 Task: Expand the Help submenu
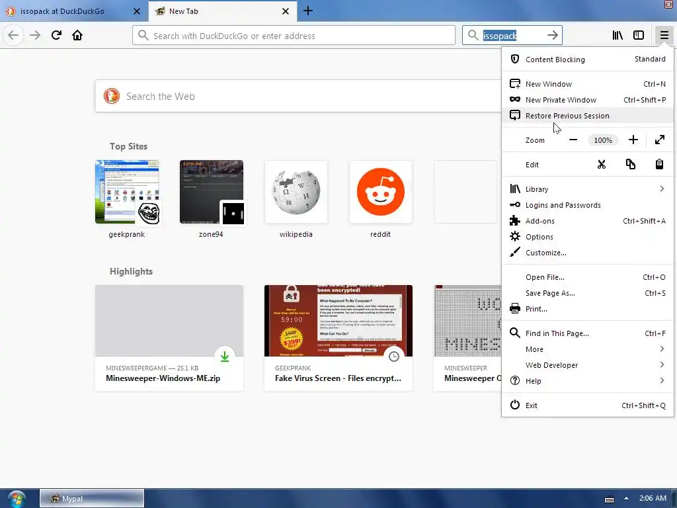pyautogui.click(x=587, y=381)
